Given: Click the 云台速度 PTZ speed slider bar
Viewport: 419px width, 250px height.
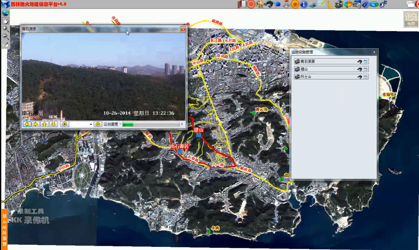Looking at the screenshot, I should point(150,124).
